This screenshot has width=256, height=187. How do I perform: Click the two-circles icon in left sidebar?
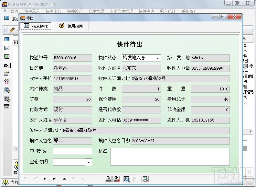point(7,82)
